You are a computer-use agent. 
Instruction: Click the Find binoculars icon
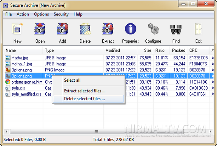[x=176, y=30]
